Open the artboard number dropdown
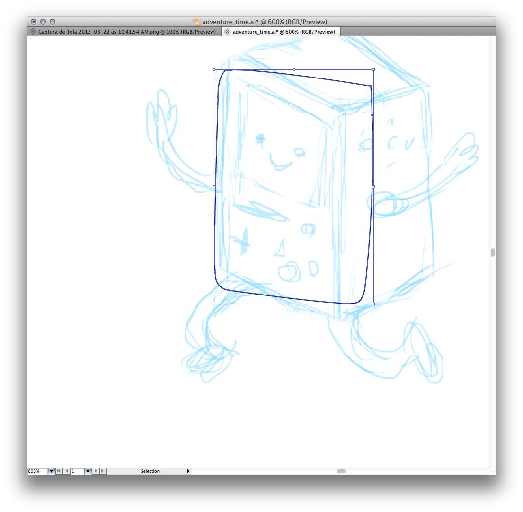This screenshot has width=523, height=512. 88,471
